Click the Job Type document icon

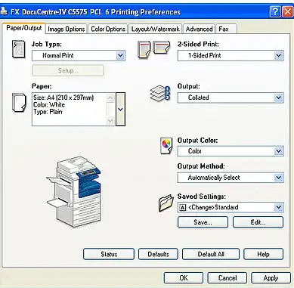pos(19,49)
